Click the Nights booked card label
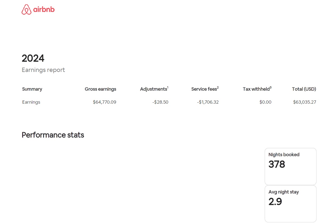This screenshot has width=323, height=223. point(284,155)
